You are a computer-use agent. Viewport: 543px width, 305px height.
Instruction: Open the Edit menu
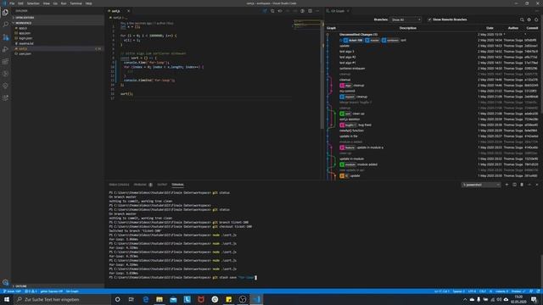[x=20, y=3]
